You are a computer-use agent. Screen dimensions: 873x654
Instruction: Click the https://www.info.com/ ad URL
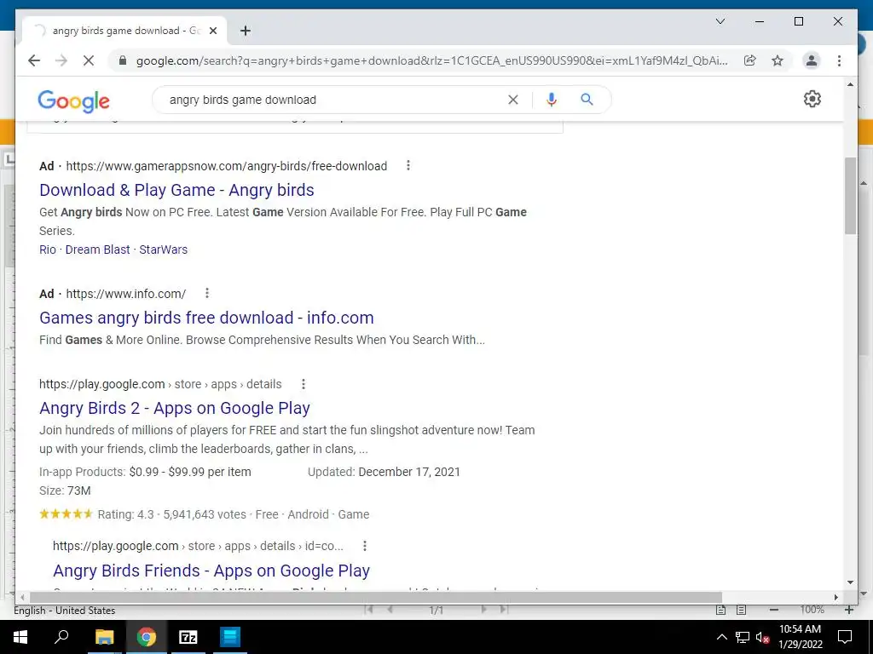[126, 294]
